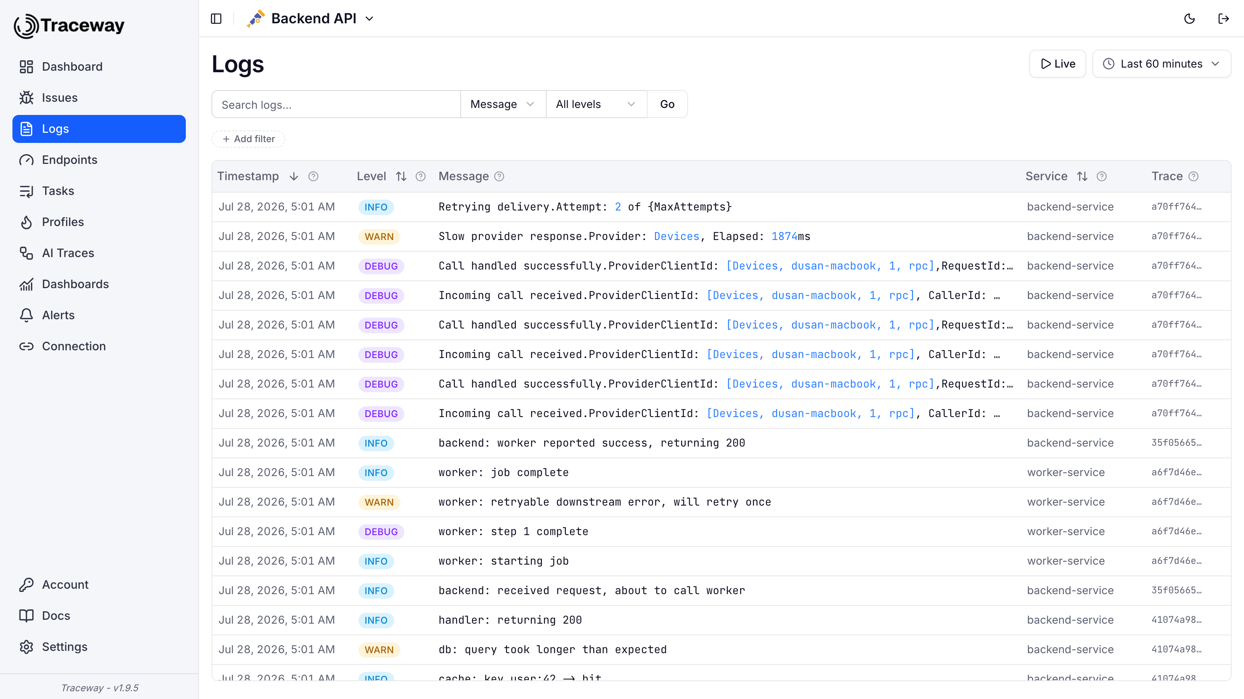Open 'worker: job complete' log entry
Viewport: 1244px width, 699px height.
722,473
